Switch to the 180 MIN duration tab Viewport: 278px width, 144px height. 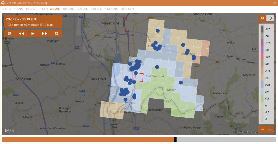point(68,9)
